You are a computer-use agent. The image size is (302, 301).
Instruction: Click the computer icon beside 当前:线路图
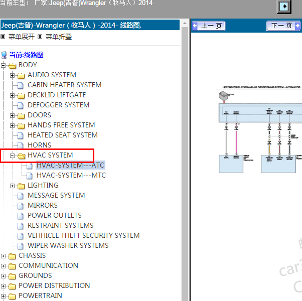tap(4, 55)
